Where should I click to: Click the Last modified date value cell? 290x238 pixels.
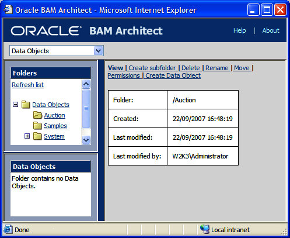202,137
